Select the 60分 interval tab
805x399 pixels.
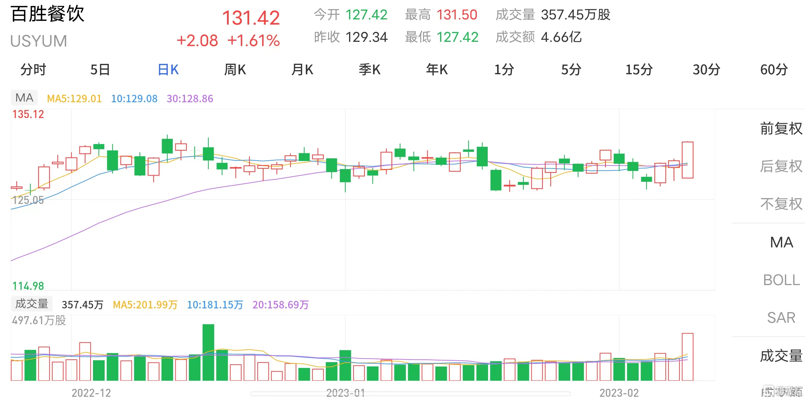773,70
